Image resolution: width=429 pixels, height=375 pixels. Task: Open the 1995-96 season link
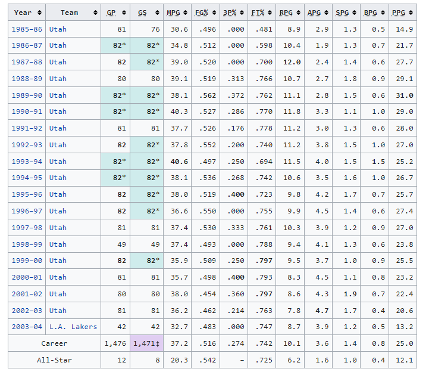tap(27, 194)
